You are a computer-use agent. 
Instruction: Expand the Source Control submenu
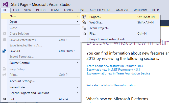tap(77, 63)
